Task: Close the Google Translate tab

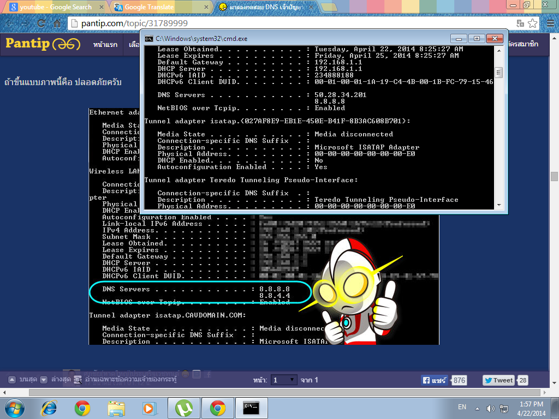Action: [x=207, y=7]
